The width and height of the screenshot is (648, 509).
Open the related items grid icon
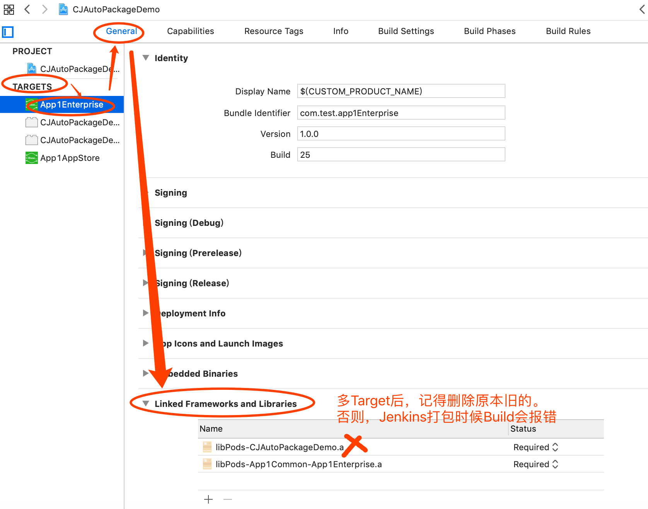coord(9,9)
